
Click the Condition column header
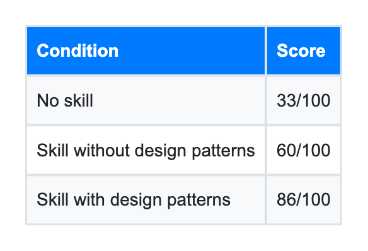[146, 50]
